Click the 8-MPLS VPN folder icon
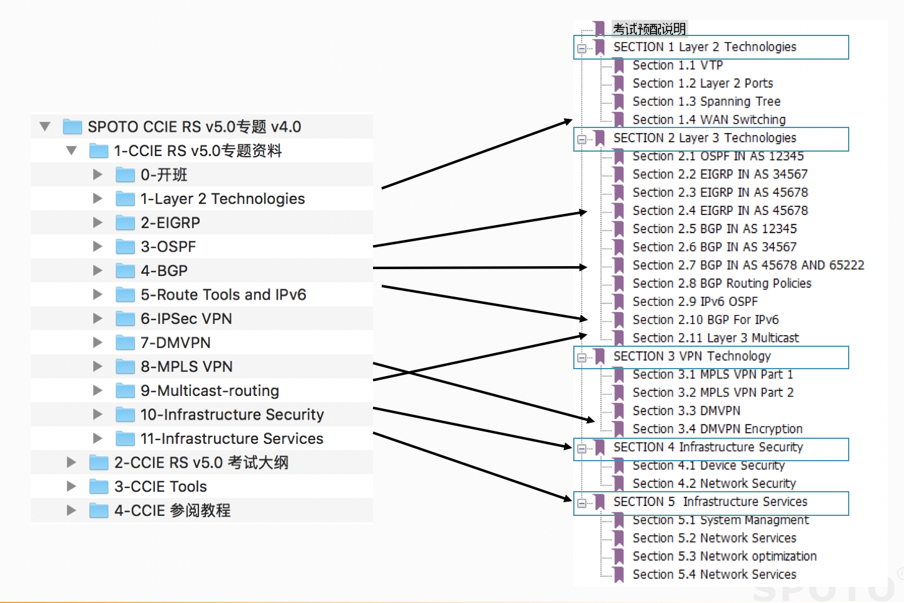This screenshot has height=603, width=904. pos(126,367)
